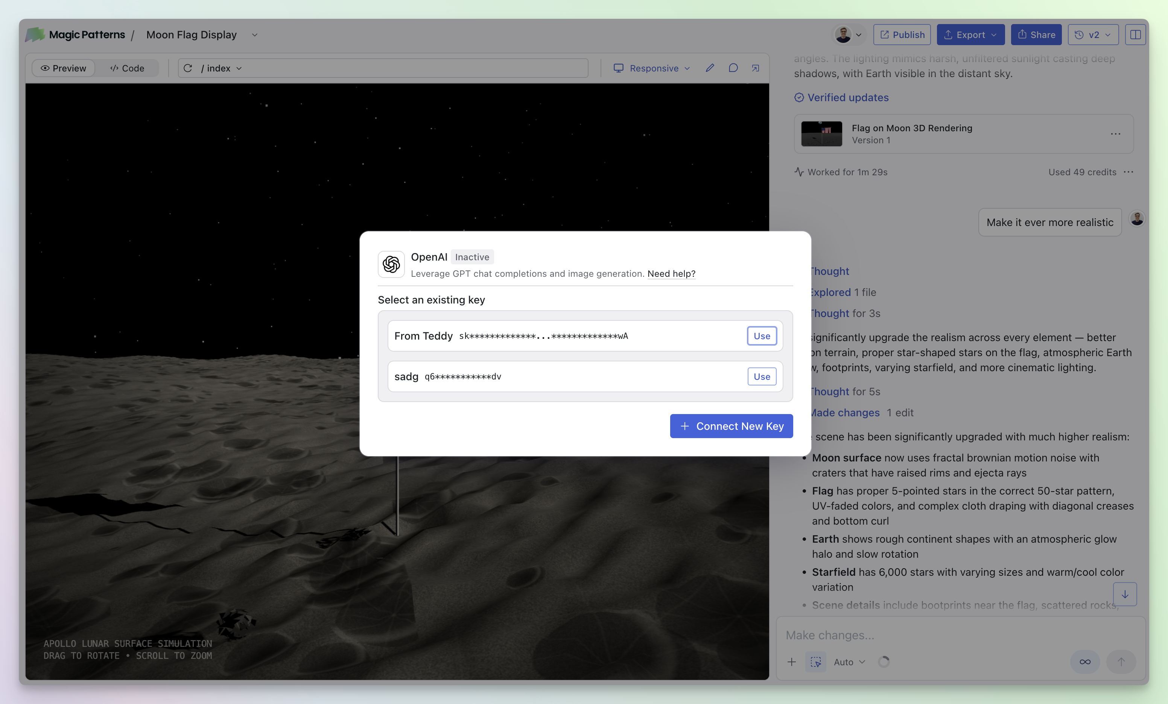
Task: Click Connect New Key button
Action: coord(731,426)
